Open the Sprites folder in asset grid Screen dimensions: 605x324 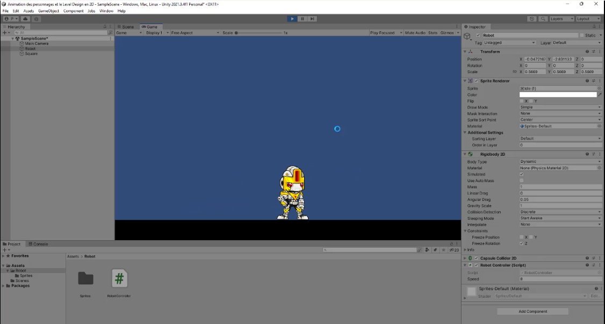86,278
